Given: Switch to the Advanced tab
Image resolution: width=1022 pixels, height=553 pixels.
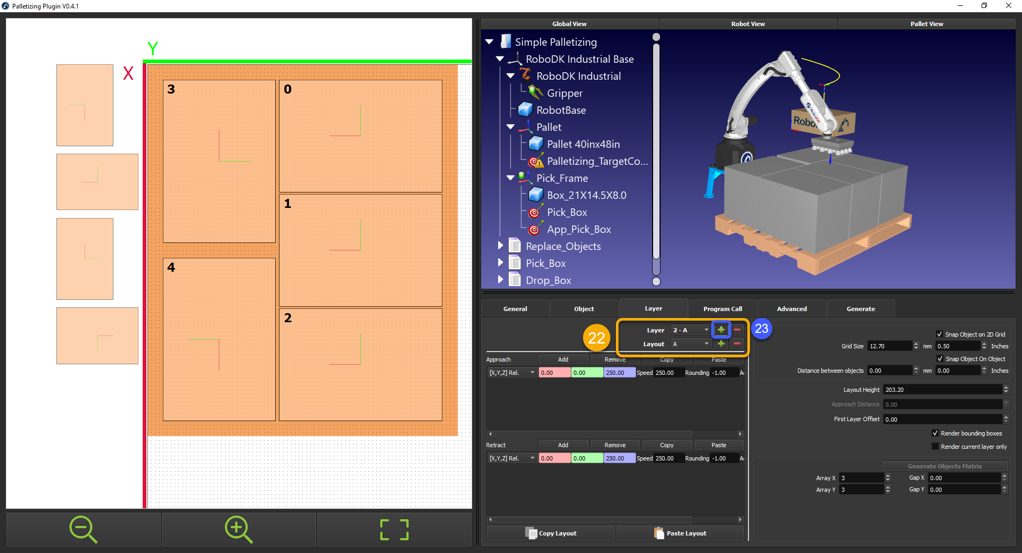Looking at the screenshot, I should pyautogui.click(x=792, y=308).
